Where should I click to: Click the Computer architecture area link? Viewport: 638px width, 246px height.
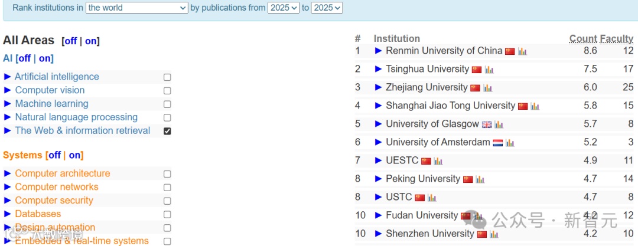[63, 173]
